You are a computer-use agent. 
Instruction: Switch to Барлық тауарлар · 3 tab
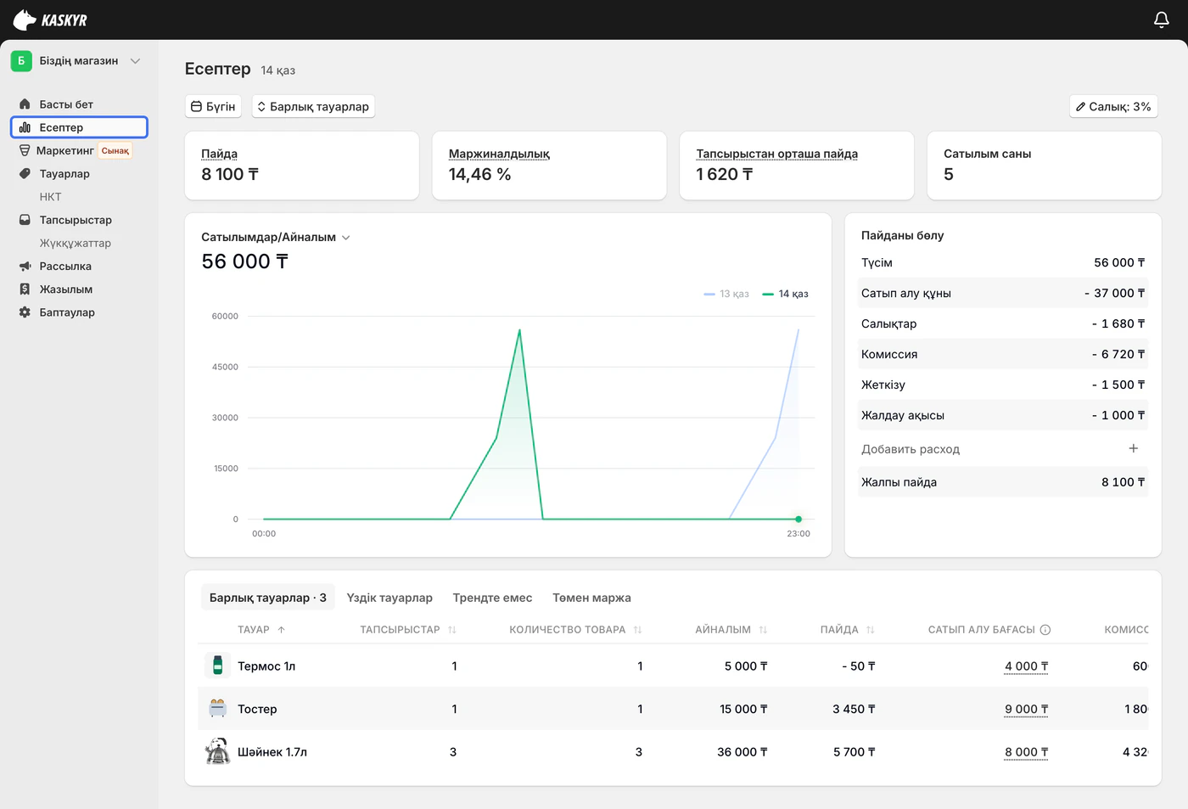268,598
